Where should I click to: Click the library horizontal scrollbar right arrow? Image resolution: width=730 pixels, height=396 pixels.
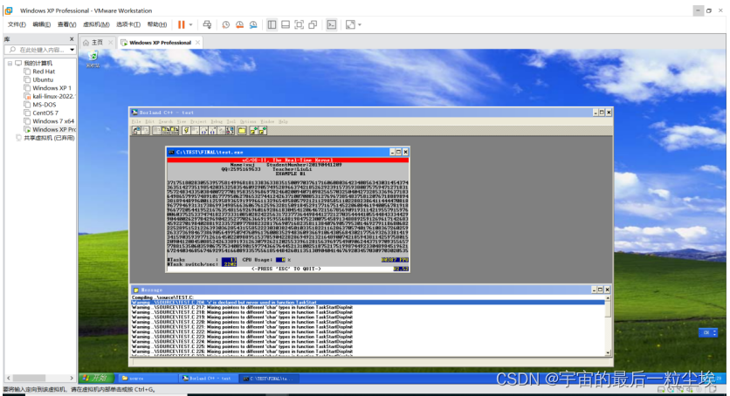pyautogui.click(x=72, y=378)
